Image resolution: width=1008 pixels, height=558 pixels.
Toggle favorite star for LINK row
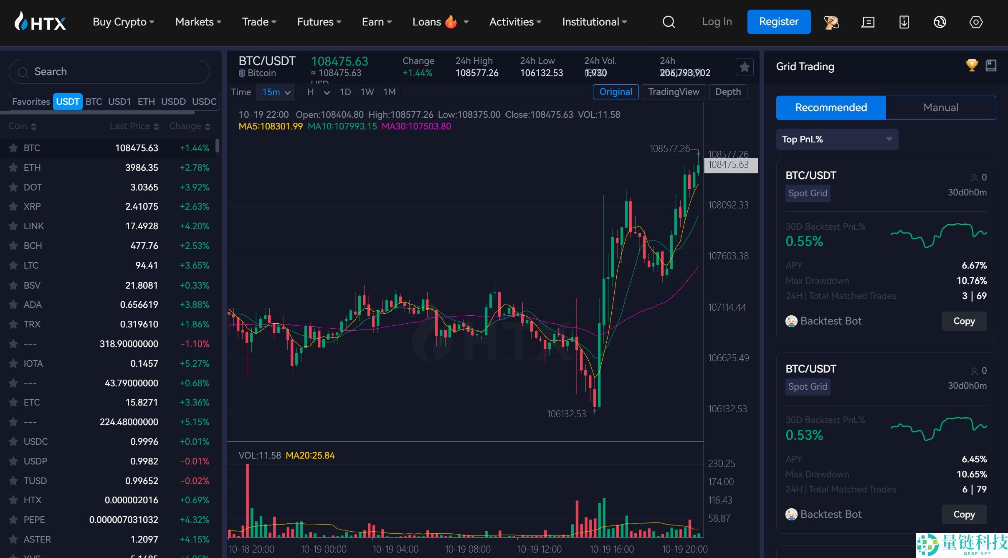pos(13,226)
